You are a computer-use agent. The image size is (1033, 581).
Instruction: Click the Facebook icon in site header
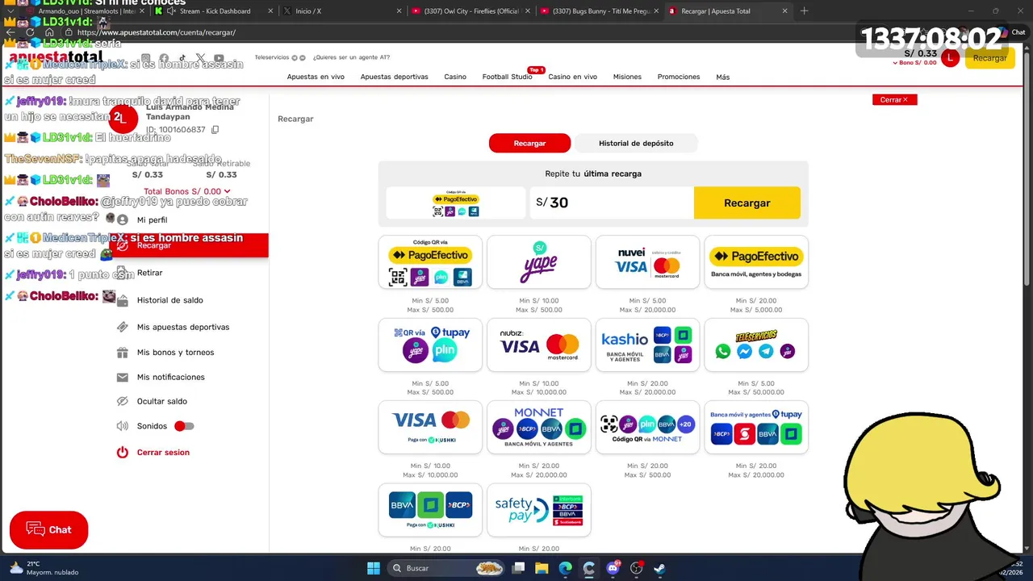(164, 58)
